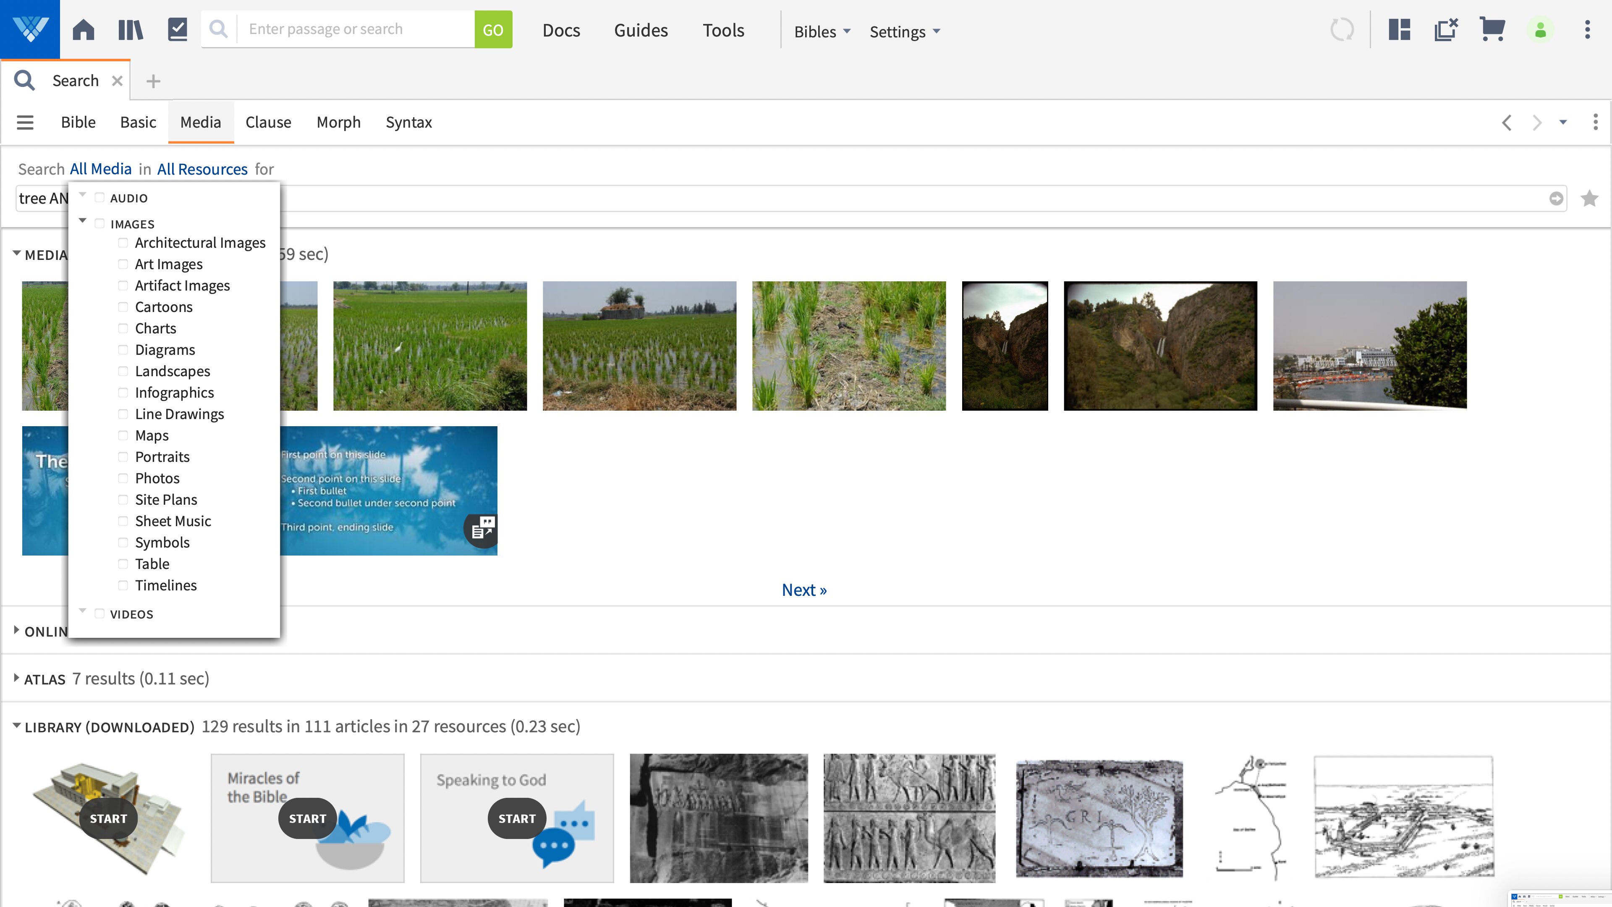Open the shopping cart icon
This screenshot has height=907, width=1612.
pyautogui.click(x=1492, y=29)
